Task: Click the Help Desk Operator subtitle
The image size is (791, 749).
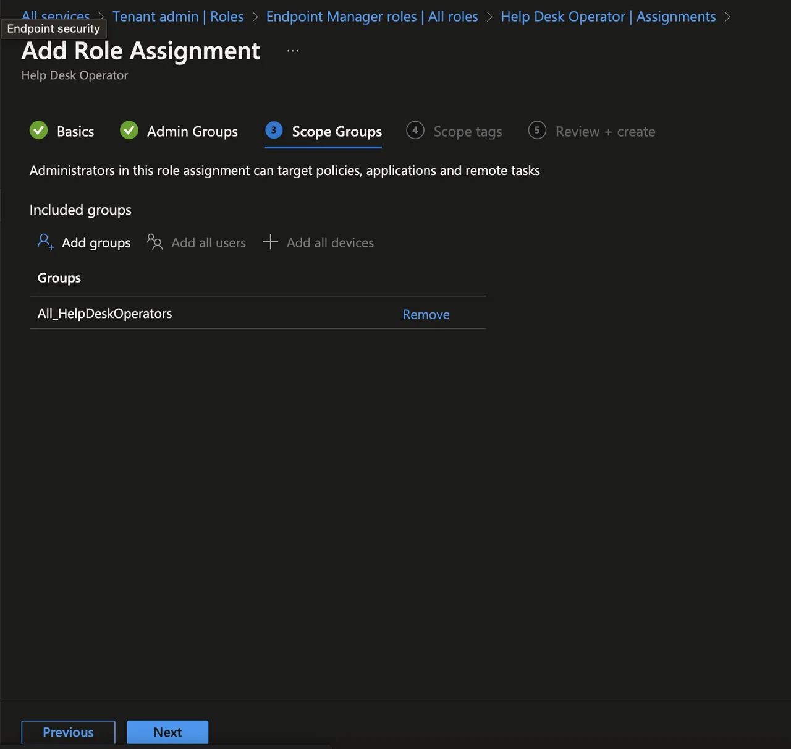Action: click(x=75, y=75)
